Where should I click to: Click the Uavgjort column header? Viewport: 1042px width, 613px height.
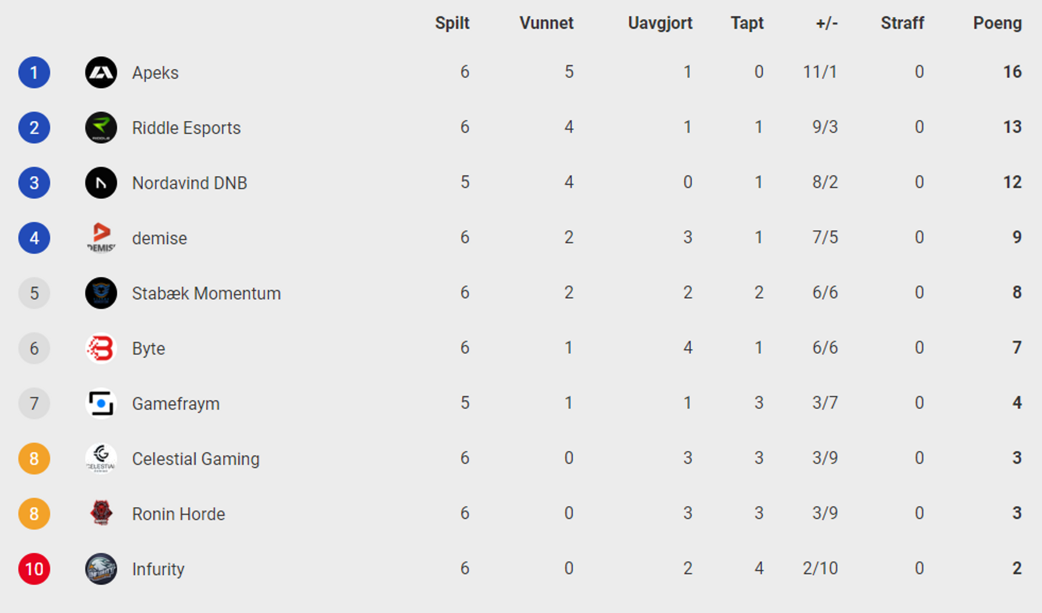click(660, 23)
